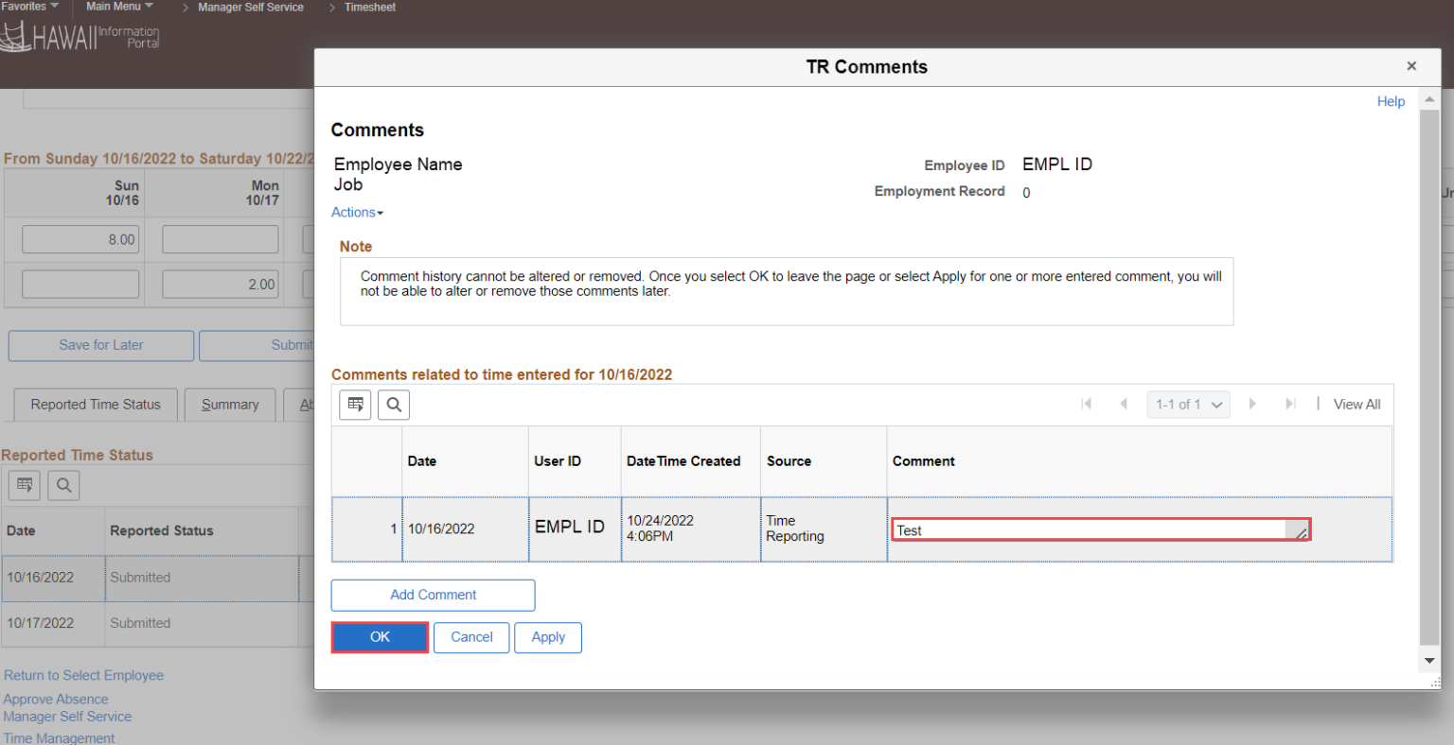Open the Actions dropdown under the job title
This screenshot has width=1454, height=745.
(x=356, y=212)
